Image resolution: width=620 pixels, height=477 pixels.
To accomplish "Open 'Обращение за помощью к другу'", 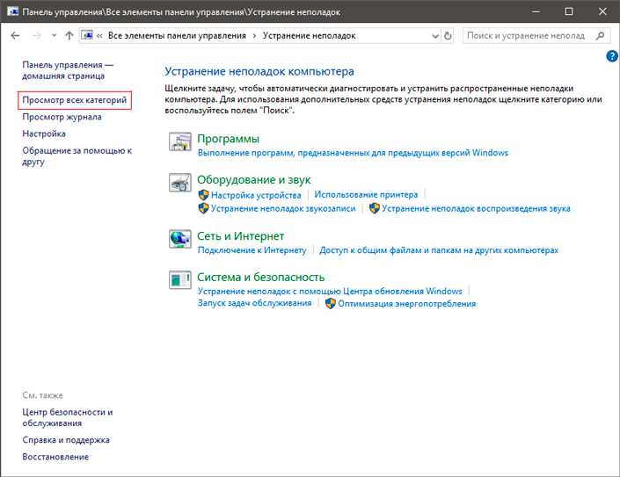I will [x=77, y=156].
